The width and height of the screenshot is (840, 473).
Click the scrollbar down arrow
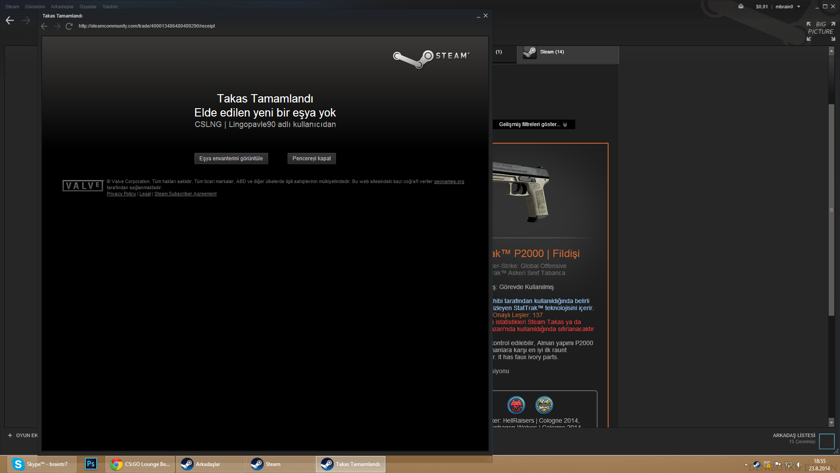tap(831, 423)
